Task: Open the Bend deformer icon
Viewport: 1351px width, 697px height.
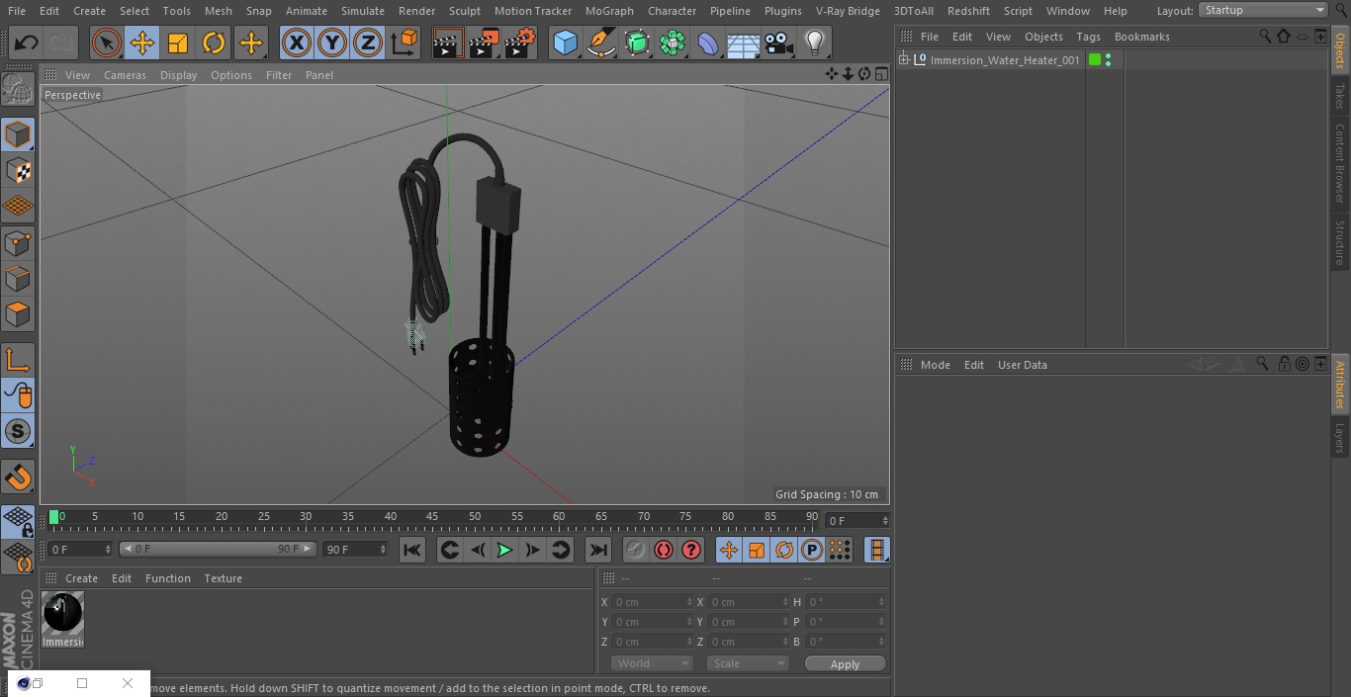Action: [x=708, y=43]
